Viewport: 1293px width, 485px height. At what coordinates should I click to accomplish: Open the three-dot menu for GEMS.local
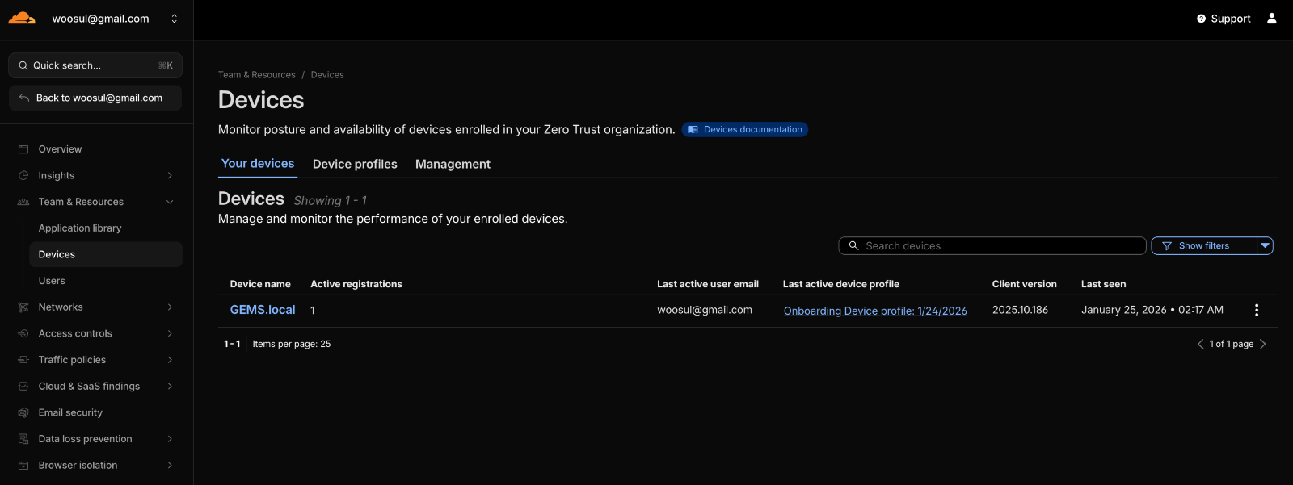1257,310
